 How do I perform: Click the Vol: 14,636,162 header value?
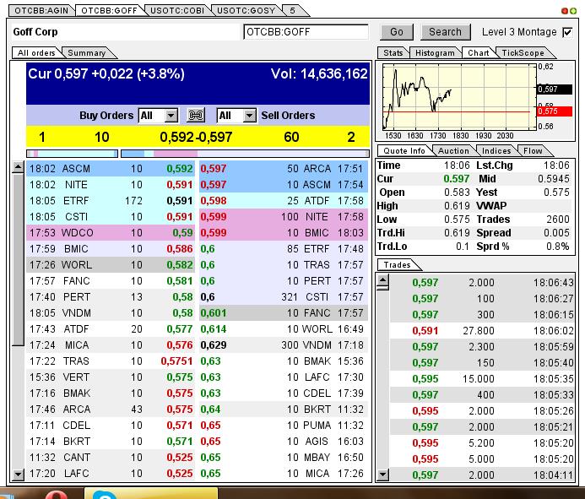(x=319, y=73)
